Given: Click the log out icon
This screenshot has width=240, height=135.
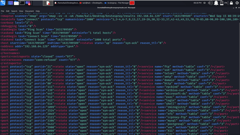Looking at the screenshot, I should click(x=237, y=3).
